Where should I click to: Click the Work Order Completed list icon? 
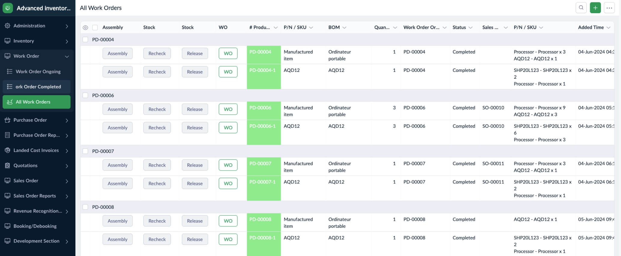coord(10,87)
